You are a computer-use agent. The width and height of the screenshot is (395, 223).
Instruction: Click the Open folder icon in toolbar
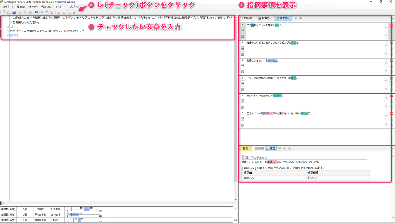pyautogui.click(x=9, y=12)
